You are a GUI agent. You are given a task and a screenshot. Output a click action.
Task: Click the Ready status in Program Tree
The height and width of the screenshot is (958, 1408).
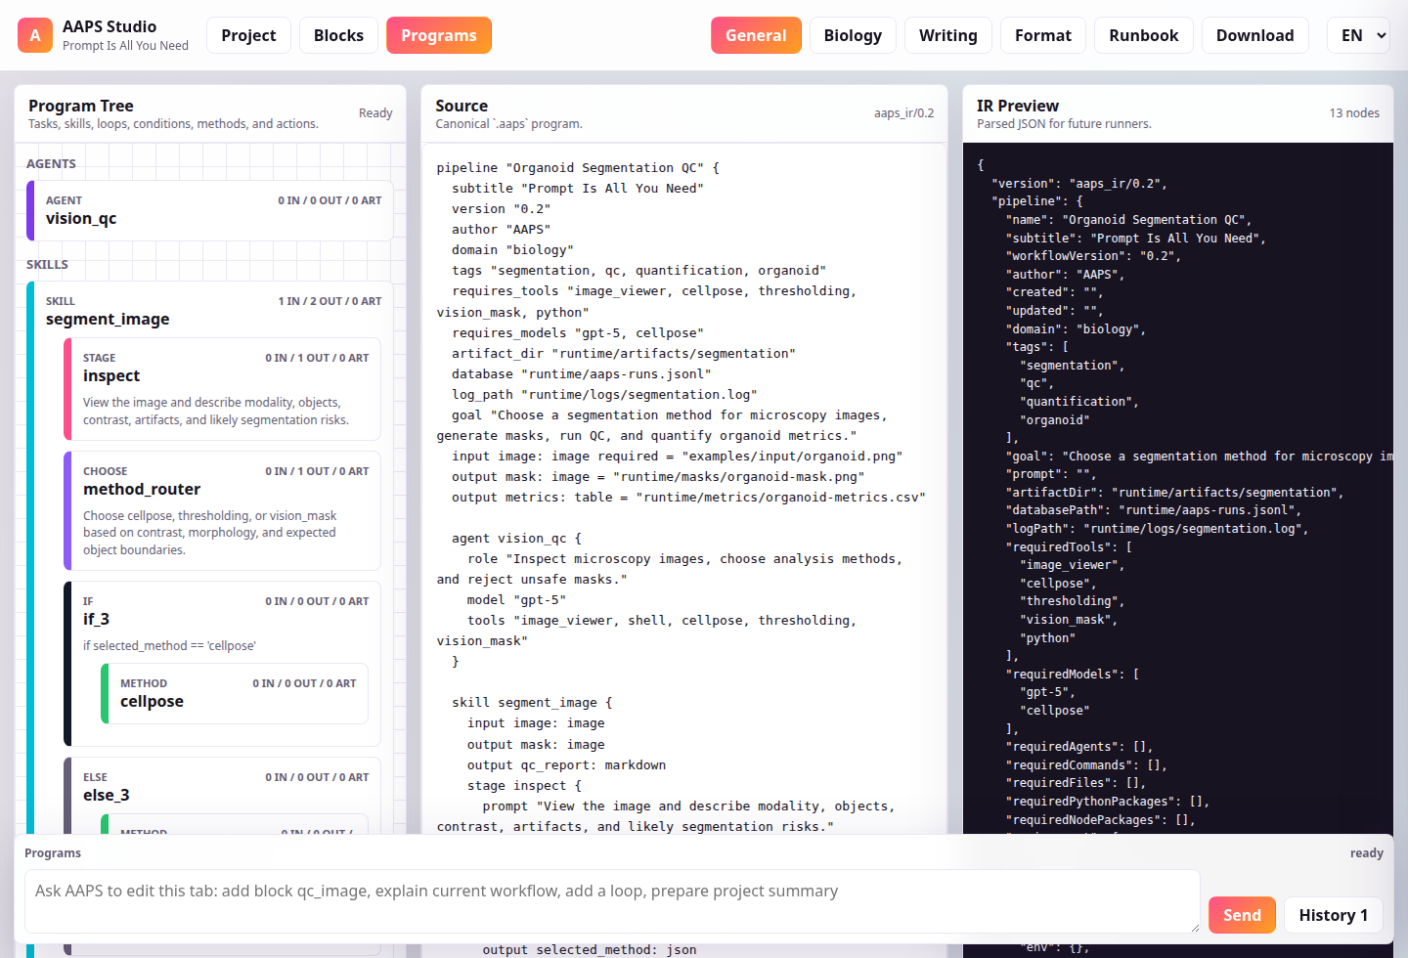coord(375,113)
